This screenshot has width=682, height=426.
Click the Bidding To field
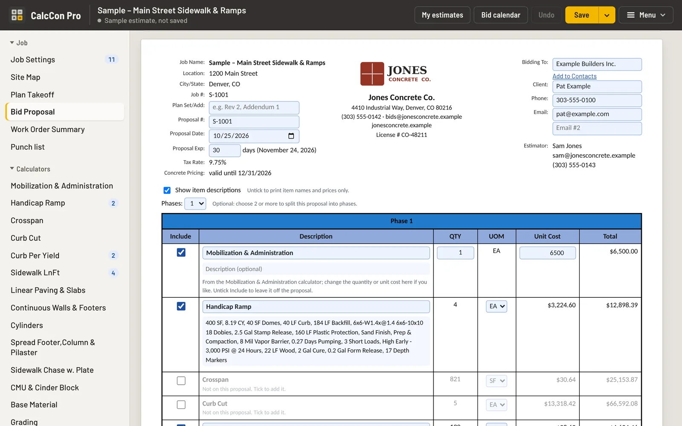[x=597, y=64]
